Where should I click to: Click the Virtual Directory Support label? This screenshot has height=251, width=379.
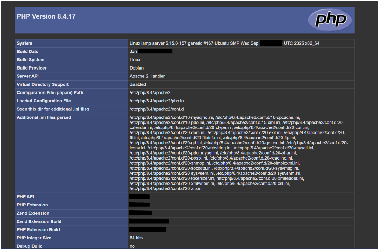pos(43,84)
